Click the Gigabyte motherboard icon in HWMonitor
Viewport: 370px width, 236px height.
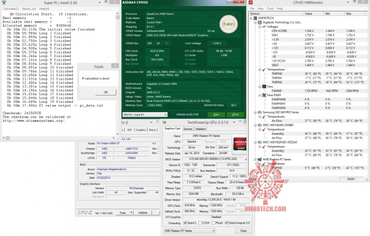[x=260, y=23]
